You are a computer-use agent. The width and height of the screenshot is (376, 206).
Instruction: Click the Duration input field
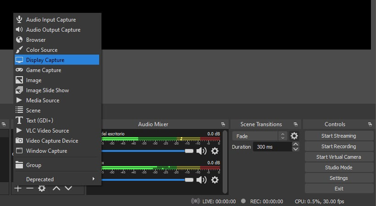(x=272, y=147)
